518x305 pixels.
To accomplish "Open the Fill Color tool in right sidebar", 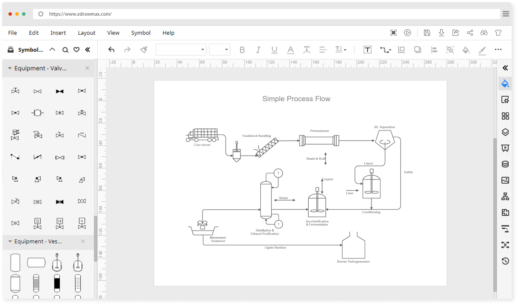I will point(505,83).
